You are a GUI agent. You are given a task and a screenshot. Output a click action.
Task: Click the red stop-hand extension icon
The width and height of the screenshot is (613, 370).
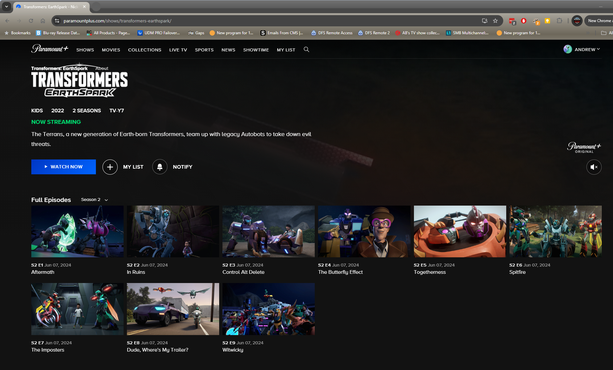point(524,21)
